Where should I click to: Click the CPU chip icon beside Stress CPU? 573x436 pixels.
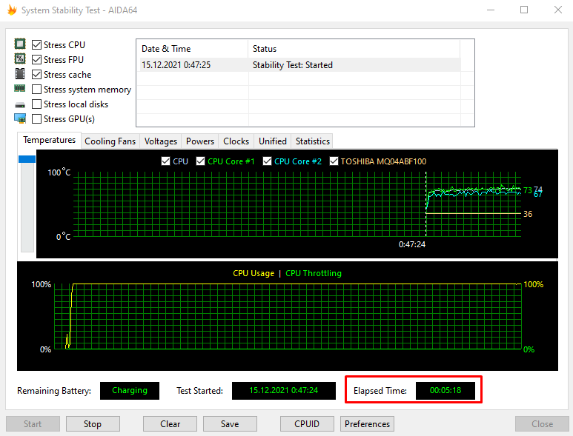[x=20, y=44]
